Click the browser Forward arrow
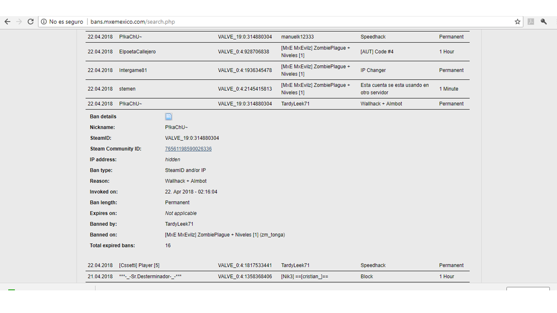557x313 pixels. 19,22
